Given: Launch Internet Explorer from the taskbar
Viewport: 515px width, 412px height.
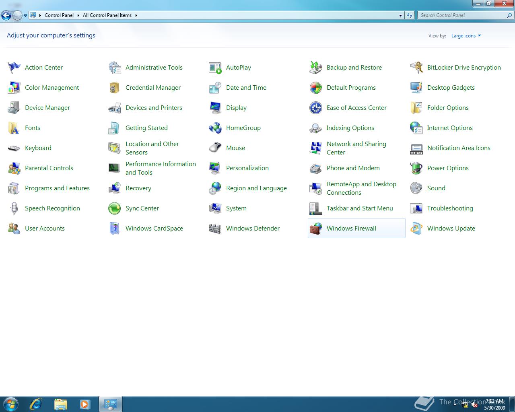Looking at the screenshot, I should point(36,404).
